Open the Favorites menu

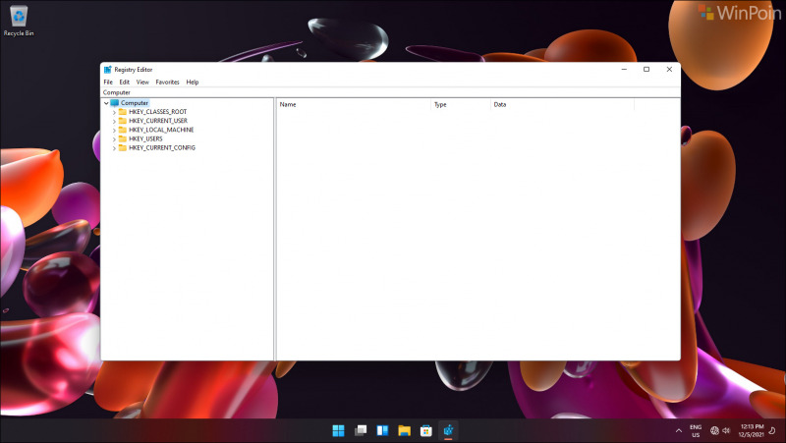click(167, 82)
